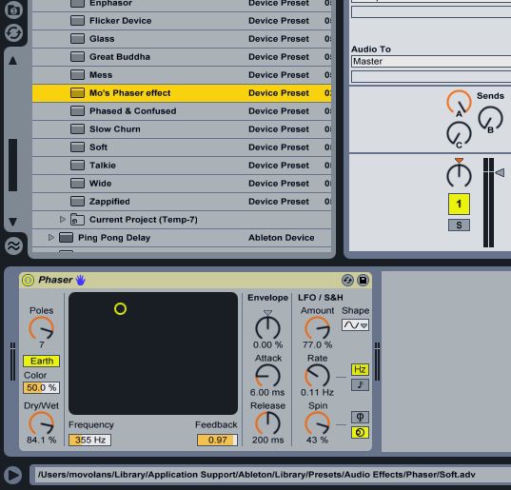
Task: Click the LFO Amount knob
Action: pos(317,328)
